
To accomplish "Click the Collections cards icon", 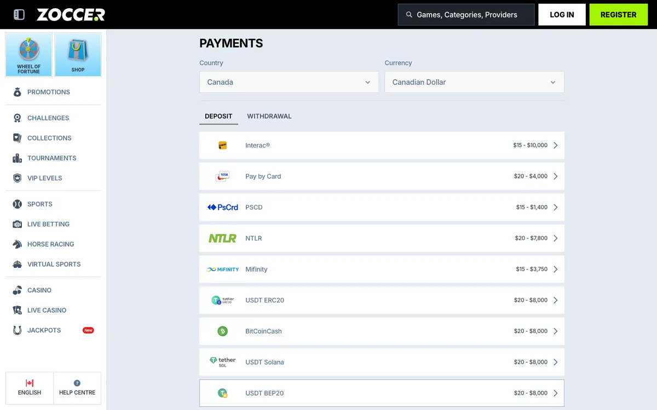I will (18, 138).
